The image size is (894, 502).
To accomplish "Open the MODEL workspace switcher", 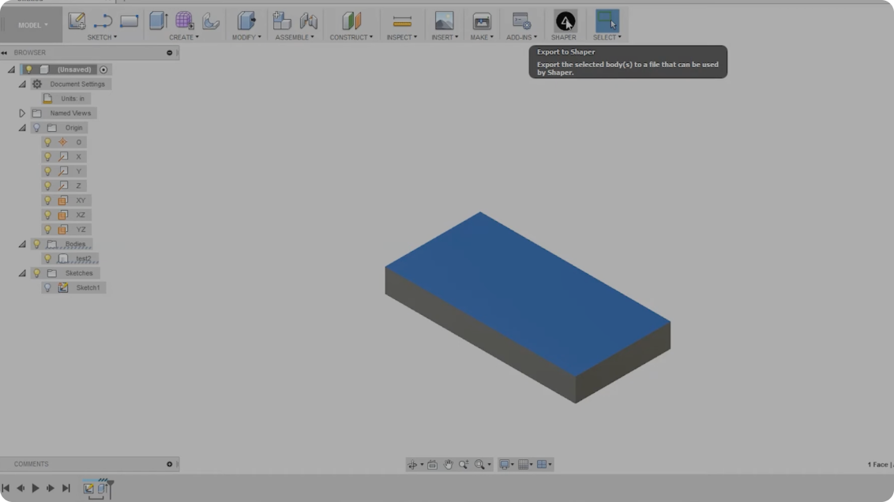I will point(31,24).
